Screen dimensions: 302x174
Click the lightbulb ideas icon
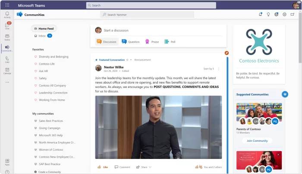pyautogui.click(x=268, y=14)
